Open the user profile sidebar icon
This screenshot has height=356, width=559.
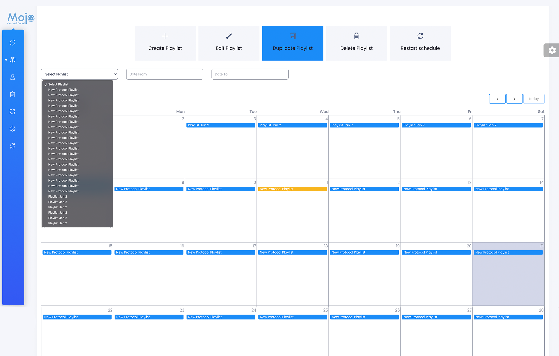tap(12, 77)
